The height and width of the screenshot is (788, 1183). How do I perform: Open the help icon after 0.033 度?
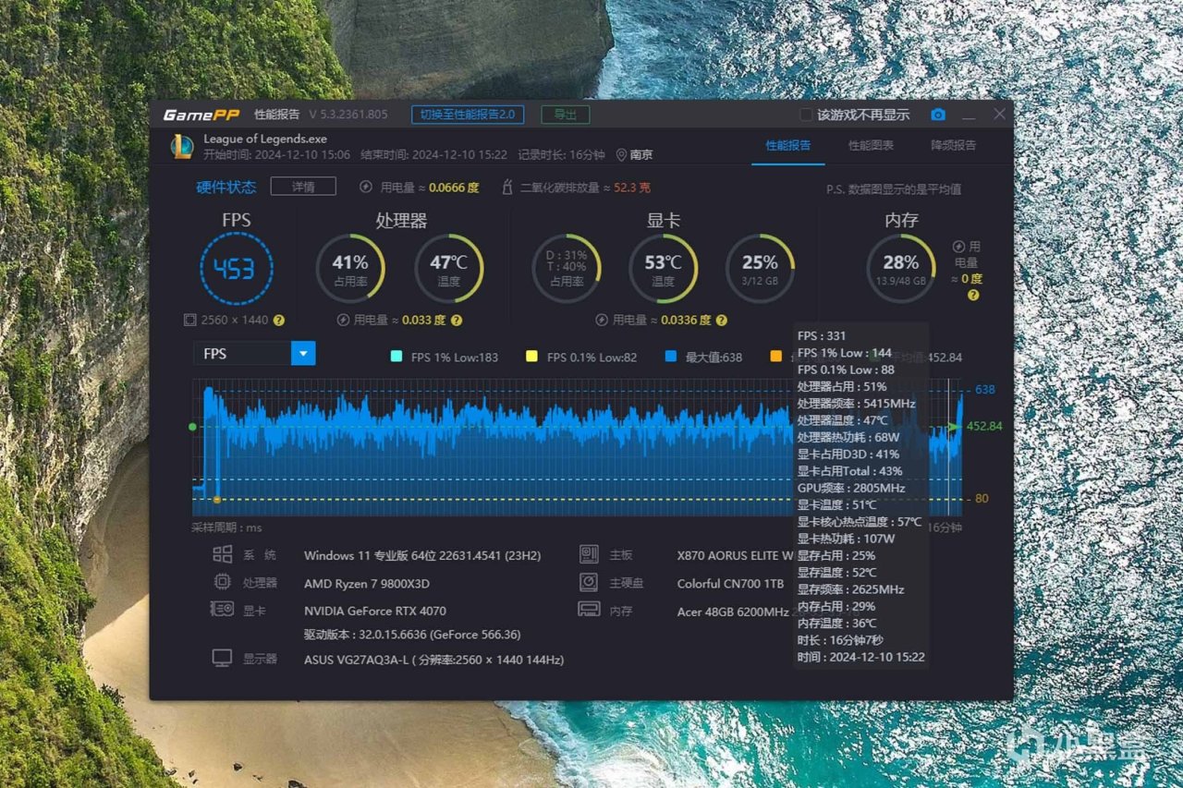[x=456, y=321]
